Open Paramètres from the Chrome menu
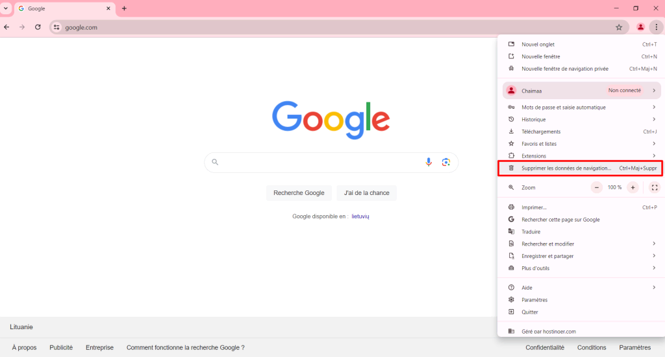The width and height of the screenshot is (665, 357). [x=582, y=300]
